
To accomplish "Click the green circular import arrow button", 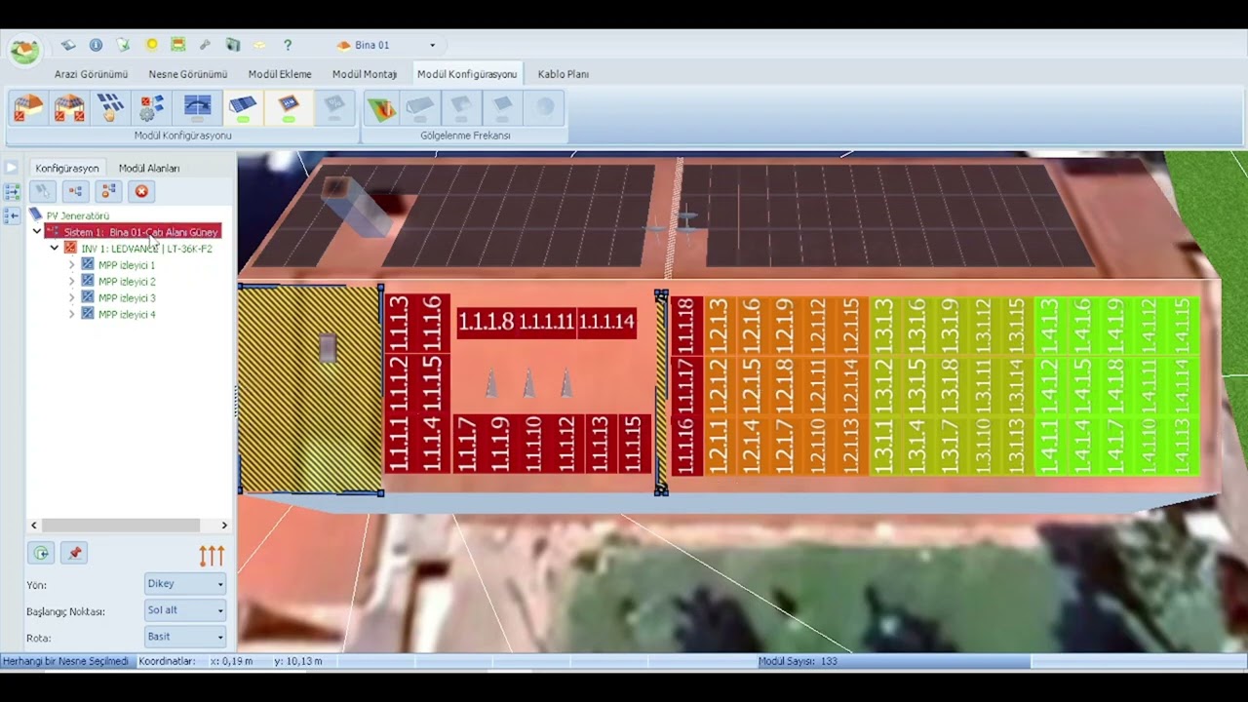I will tap(41, 553).
